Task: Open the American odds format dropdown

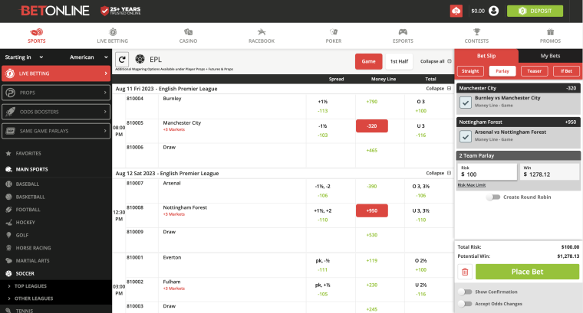Action: (89, 57)
